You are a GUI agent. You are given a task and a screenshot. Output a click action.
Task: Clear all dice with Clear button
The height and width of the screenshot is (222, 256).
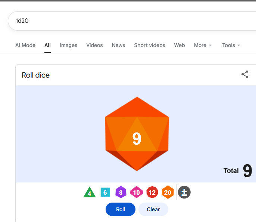click(x=153, y=209)
